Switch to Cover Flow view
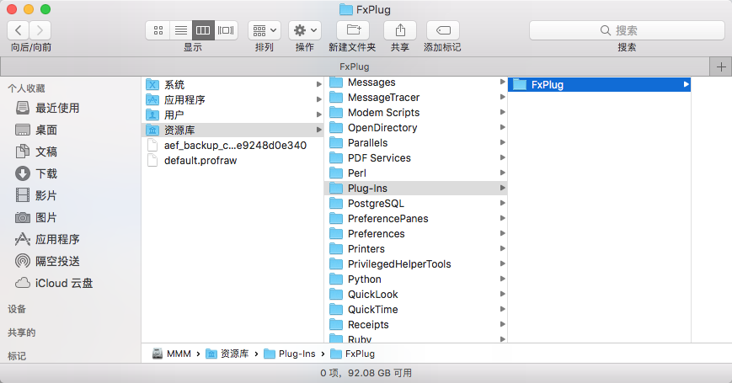The width and height of the screenshot is (732, 383). pos(226,30)
